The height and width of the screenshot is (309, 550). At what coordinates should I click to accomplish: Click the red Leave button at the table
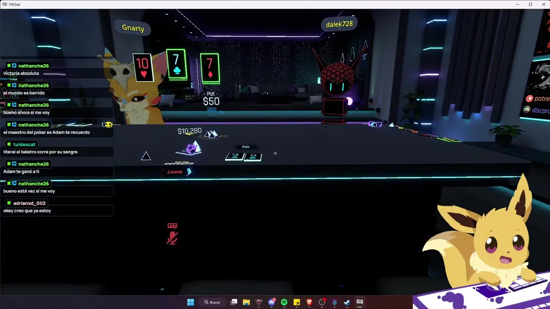[174, 172]
